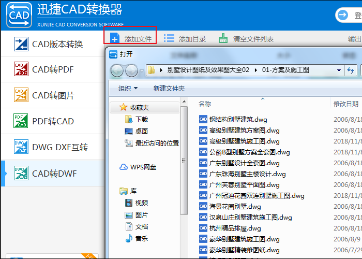The image size is (362, 259).
Task: Click the blue login arrow icon
Action: 343,15
